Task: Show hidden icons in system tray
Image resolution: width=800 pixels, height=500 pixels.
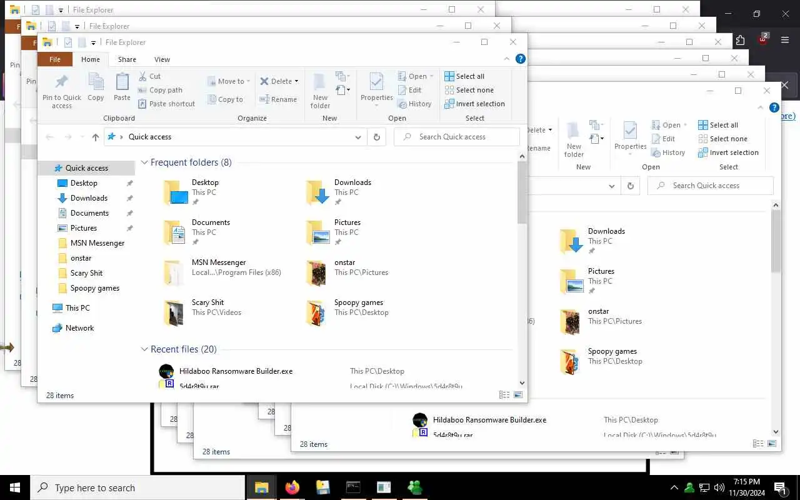Action: tap(674, 487)
